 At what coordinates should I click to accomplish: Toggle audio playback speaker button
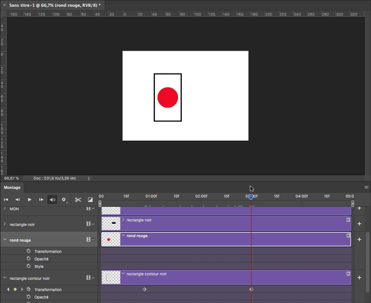point(52,200)
